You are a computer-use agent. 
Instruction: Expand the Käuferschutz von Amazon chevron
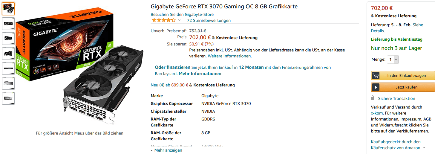[x=424, y=148]
